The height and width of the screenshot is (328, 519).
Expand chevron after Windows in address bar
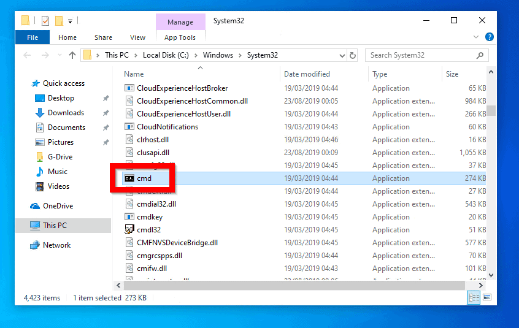pyautogui.click(x=240, y=56)
